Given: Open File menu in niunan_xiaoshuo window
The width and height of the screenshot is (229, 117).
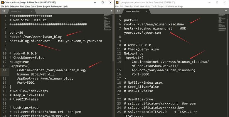Looking at the screenshot, I should pyautogui.click(x=117, y=6).
